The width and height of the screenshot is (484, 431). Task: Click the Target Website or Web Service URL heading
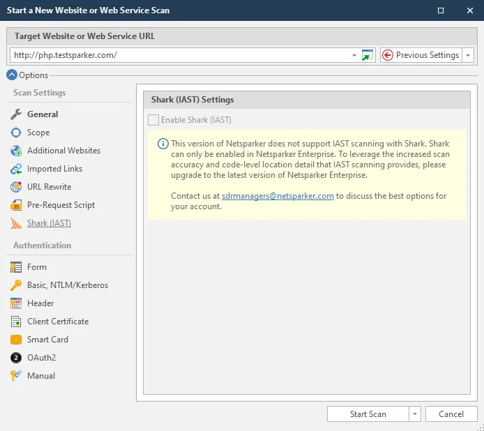pyautogui.click(x=84, y=36)
